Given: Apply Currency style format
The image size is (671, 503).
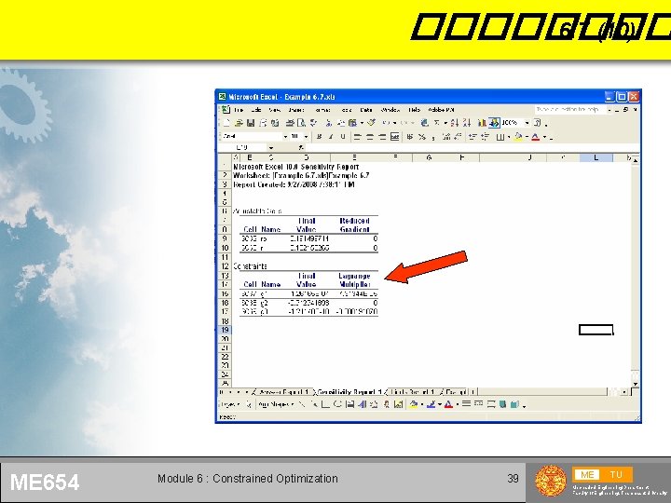Looking at the screenshot, I should pos(410,136).
